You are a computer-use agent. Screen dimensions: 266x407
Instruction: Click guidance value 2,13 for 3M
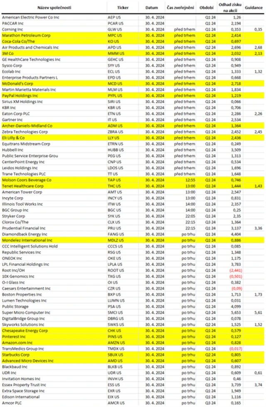[x=258, y=53]
